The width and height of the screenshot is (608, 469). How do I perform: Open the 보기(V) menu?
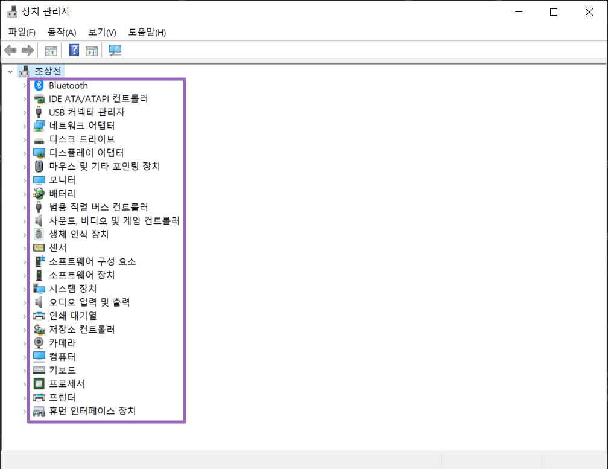(102, 32)
